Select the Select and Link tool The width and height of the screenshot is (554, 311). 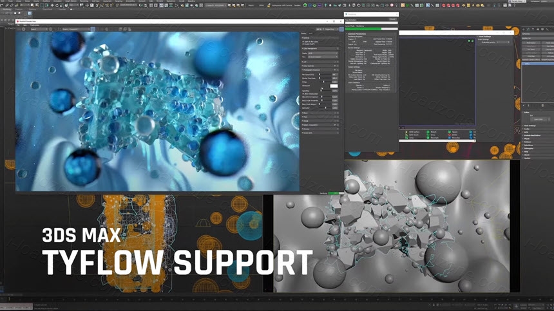click(x=6, y=5)
